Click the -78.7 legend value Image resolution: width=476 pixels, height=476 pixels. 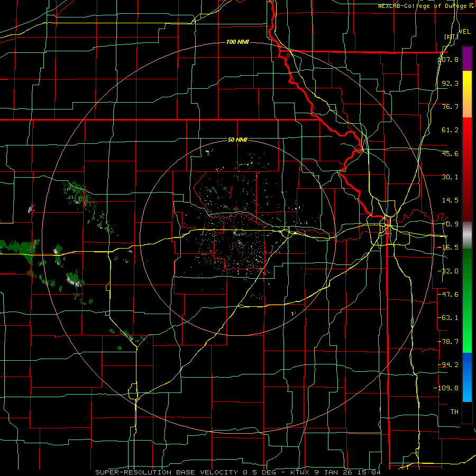click(x=448, y=342)
